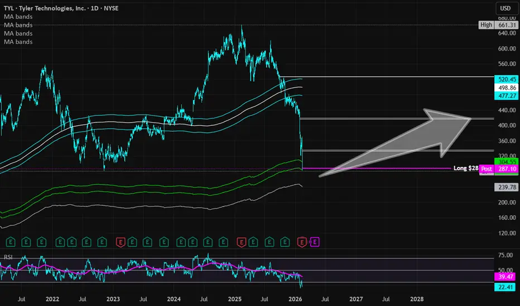Image resolution: width=520 pixels, height=306 pixels.
Task: Select the fourth MA bands indicator legend
Action: point(18,42)
